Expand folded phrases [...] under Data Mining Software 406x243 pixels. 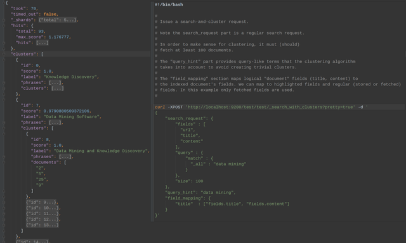coord(55,122)
